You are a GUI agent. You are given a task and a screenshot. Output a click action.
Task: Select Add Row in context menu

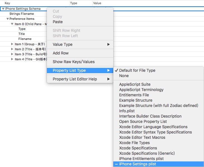[x=61, y=53]
